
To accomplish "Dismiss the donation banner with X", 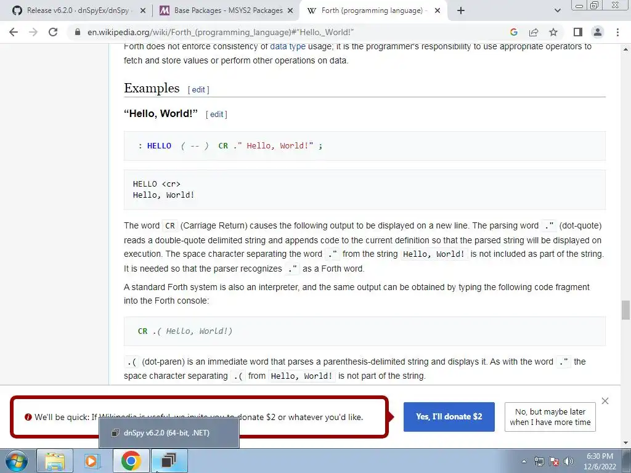I will point(605,401).
